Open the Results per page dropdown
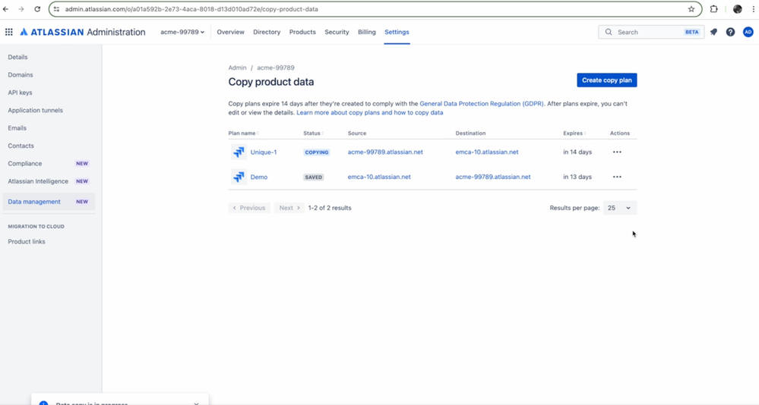759x405 pixels. [620, 208]
